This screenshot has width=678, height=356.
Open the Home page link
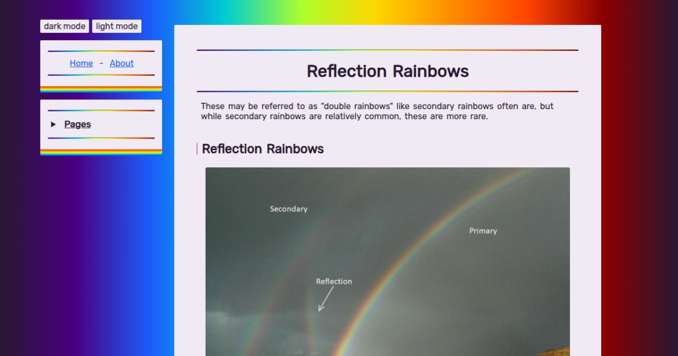[x=81, y=63]
